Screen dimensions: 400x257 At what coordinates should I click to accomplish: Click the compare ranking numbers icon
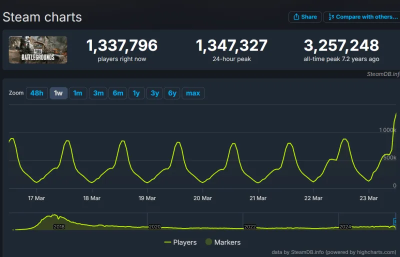coord(331,17)
